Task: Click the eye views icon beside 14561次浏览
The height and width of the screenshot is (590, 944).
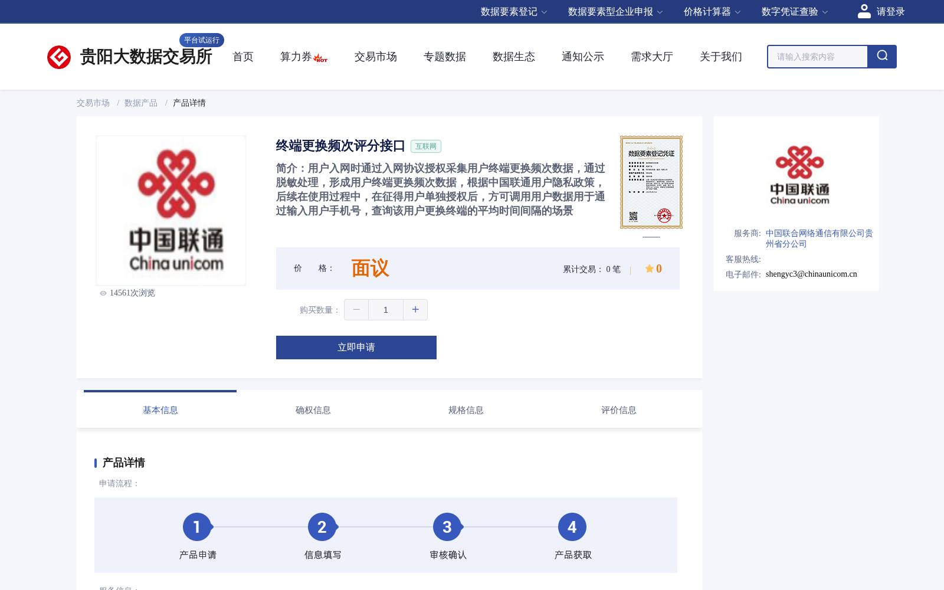Action: [x=103, y=293]
